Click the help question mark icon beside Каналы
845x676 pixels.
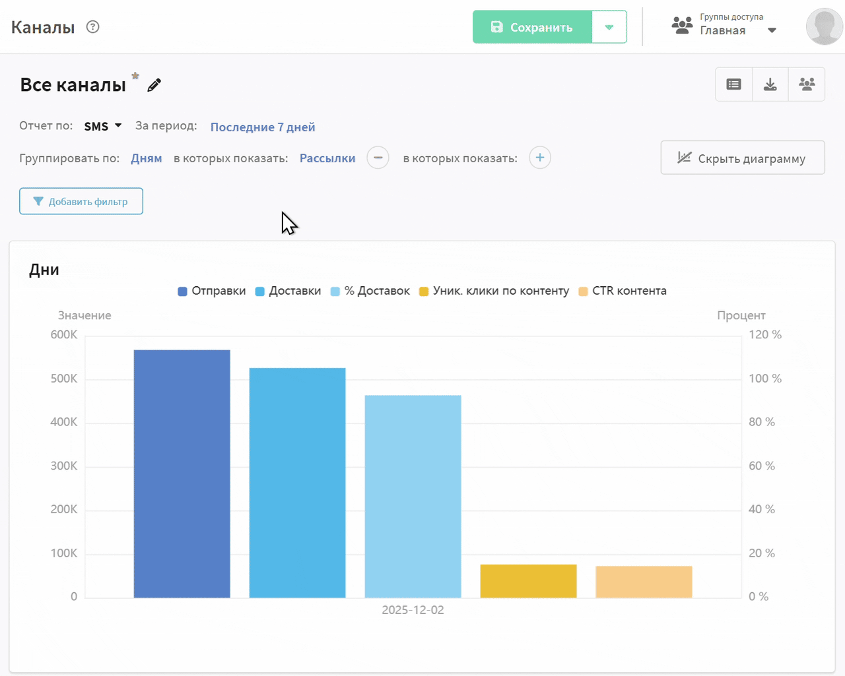[93, 27]
